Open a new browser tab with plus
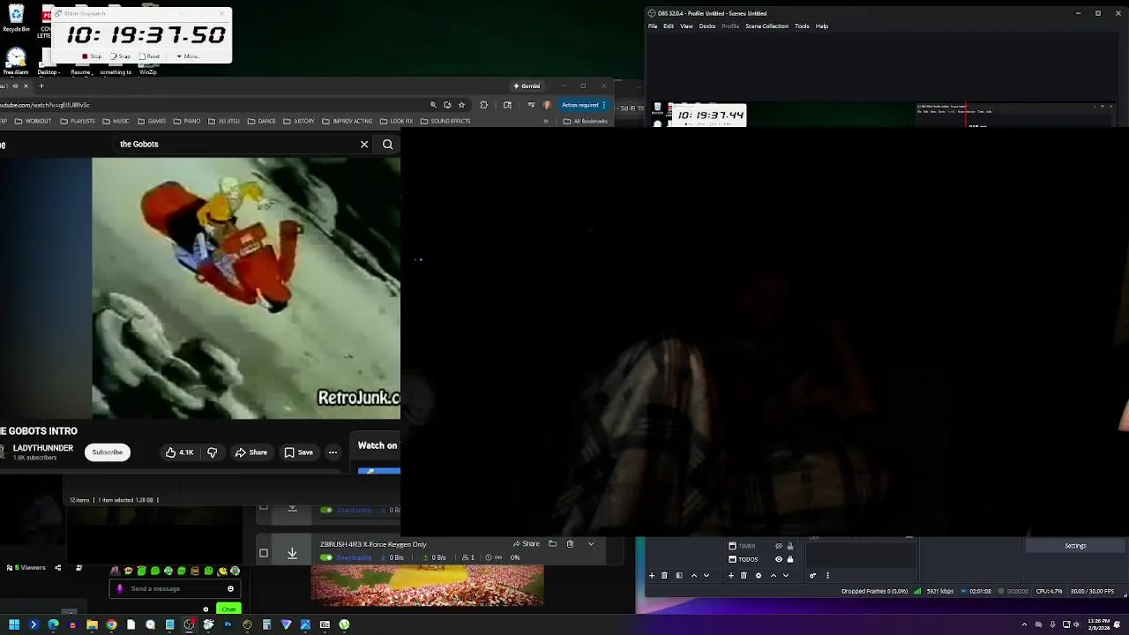This screenshot has height=635, width=1129. click(x=41, y=86)
